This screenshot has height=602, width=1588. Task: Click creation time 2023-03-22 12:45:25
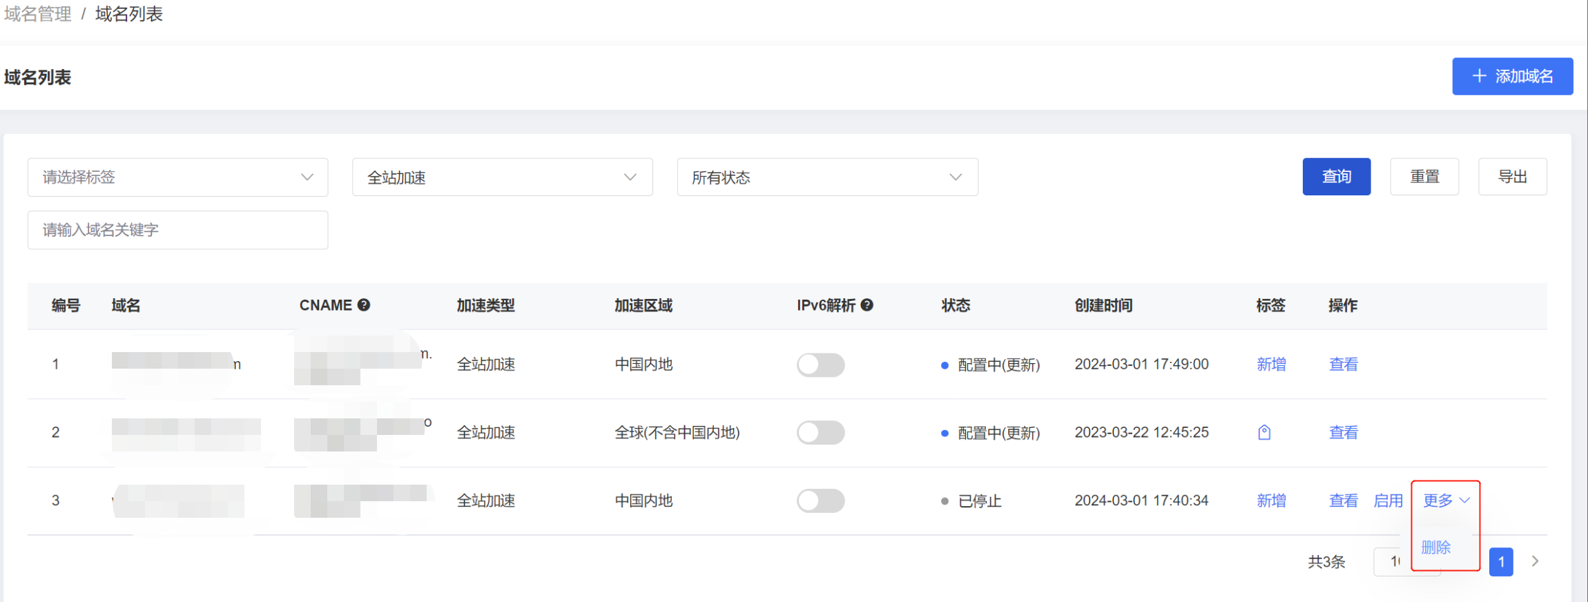point(1141,433)
